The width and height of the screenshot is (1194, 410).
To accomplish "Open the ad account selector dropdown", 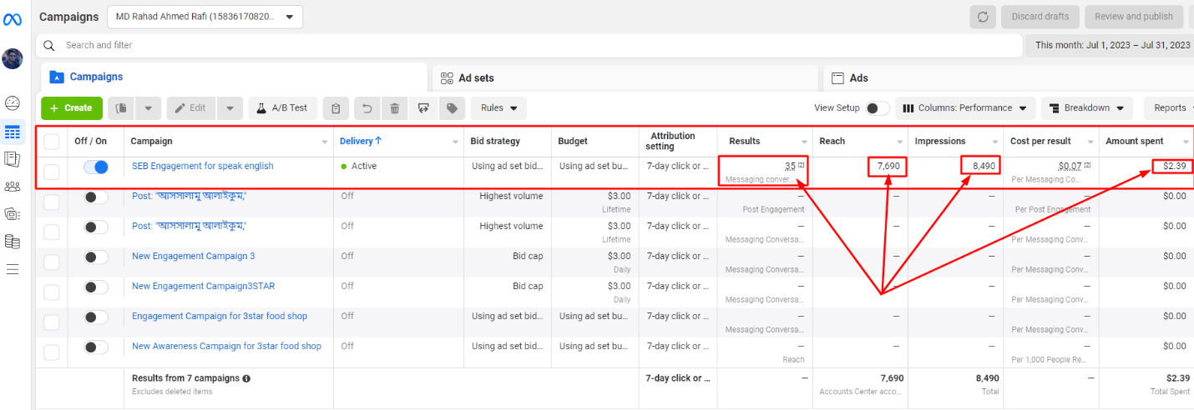I will [205, 17].
